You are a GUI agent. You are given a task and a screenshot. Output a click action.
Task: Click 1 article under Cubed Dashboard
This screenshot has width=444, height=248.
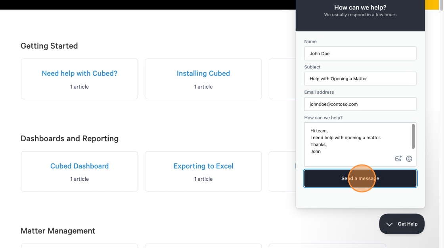(80, 179)
